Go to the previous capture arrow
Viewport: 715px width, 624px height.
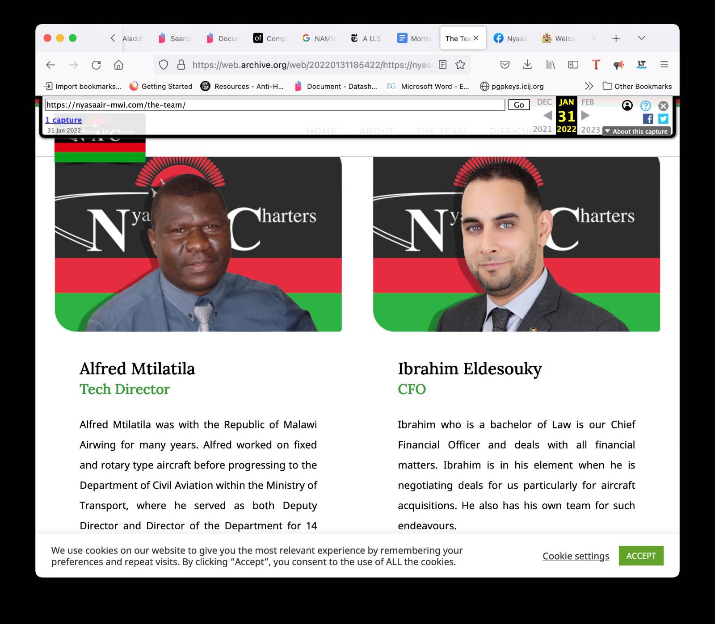[548, 116]
